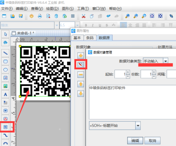Screen dimensions: 176x146
Task: Click the 取消 button
Action: click(152, 141)
